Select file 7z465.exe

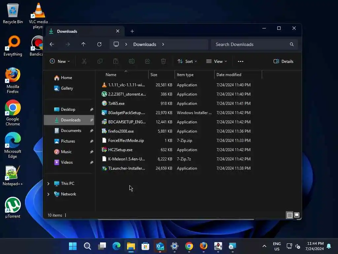click(181, 104)
